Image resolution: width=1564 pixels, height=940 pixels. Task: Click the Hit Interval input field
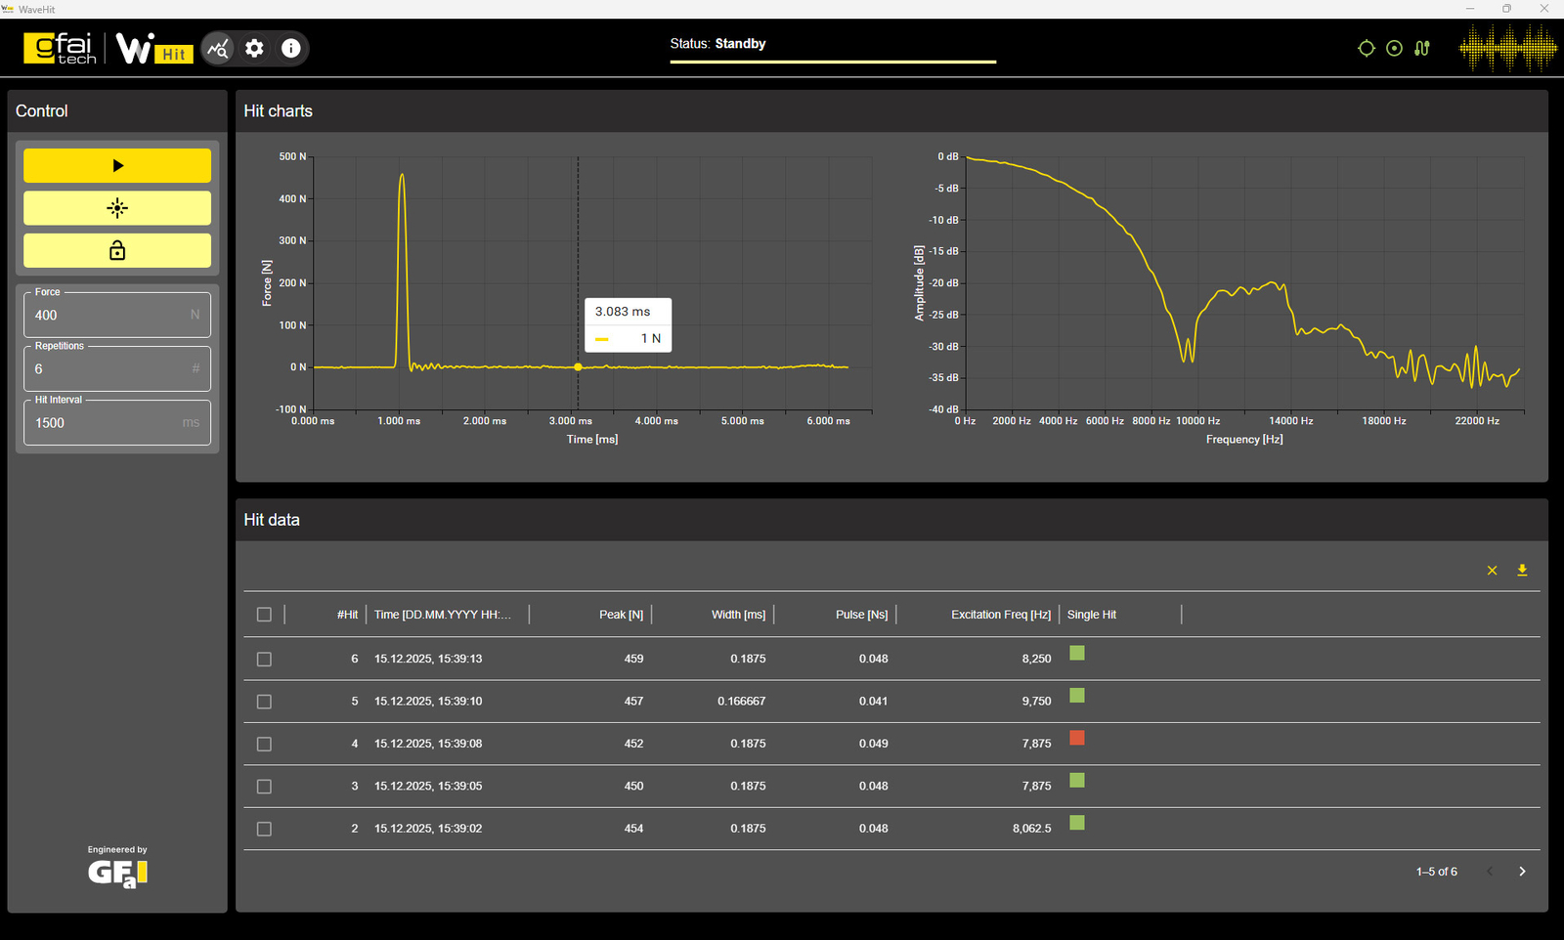point(108,423)
